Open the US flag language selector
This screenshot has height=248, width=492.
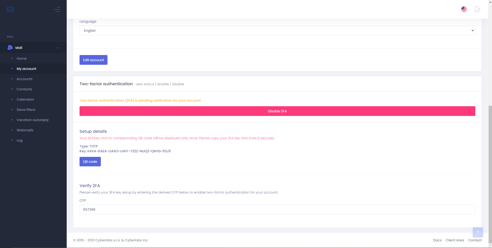[x=464, y=9]
